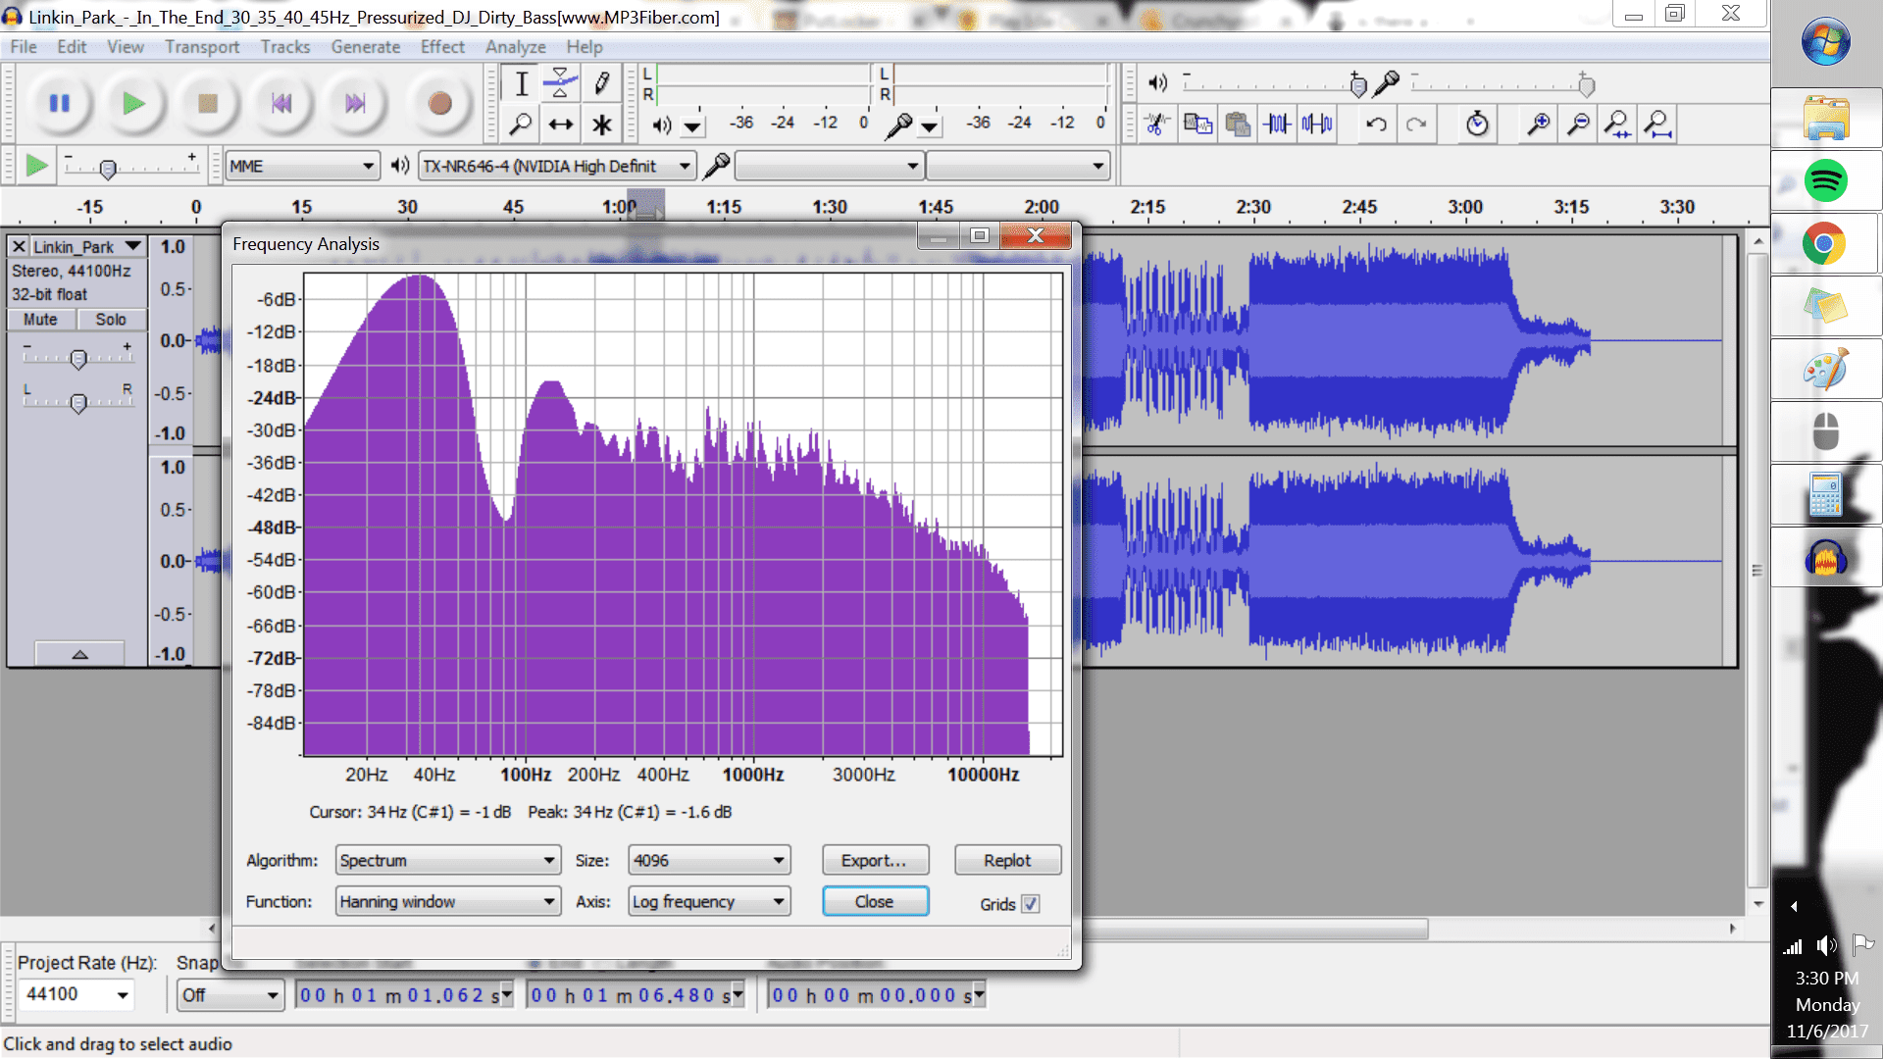Close the Linkin_Park track with X
The image size is (1883, 1059).
tap(19, 246)
